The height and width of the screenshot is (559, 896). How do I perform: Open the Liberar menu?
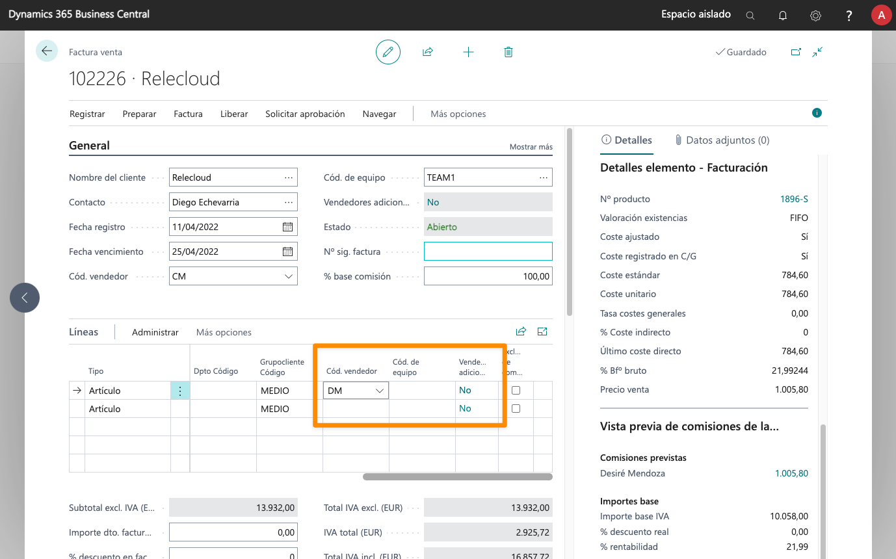point(234,114)
